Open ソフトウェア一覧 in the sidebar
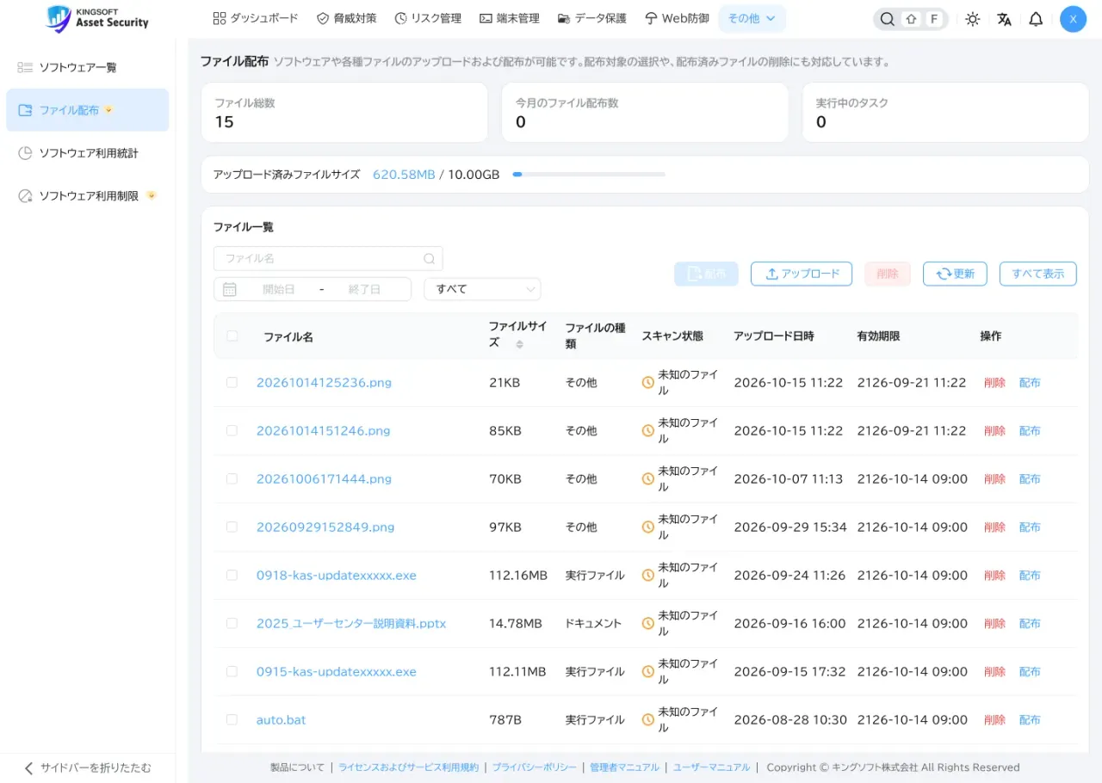 click(x=87, y=67)
